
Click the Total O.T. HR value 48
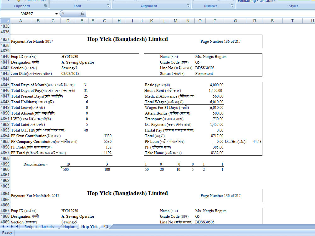86,130
